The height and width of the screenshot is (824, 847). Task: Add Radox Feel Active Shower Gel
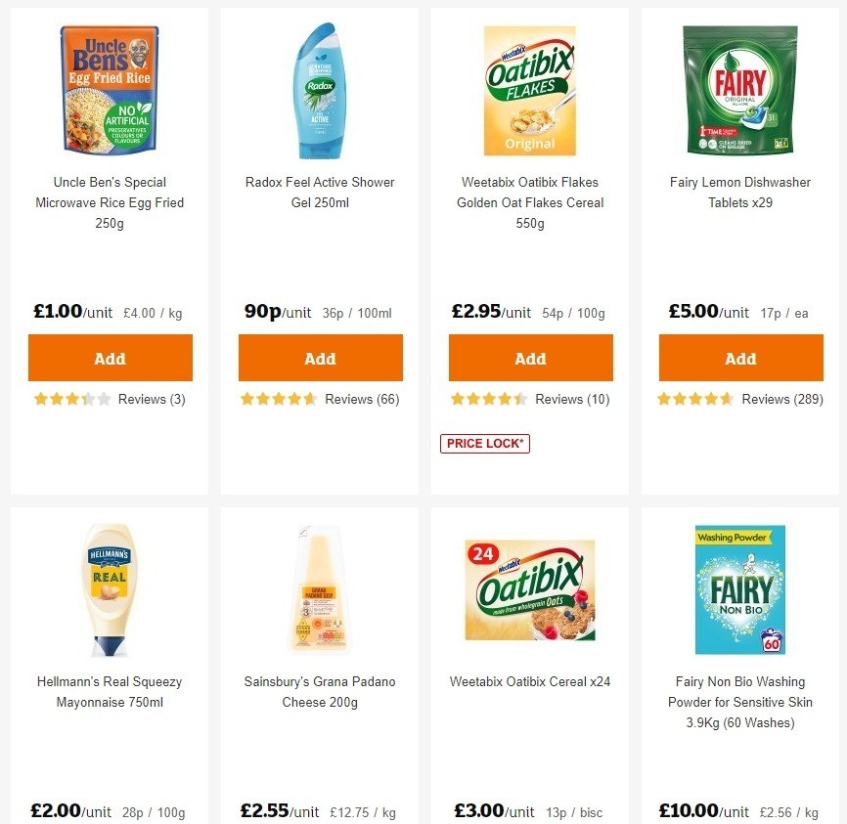coord(320,358)
